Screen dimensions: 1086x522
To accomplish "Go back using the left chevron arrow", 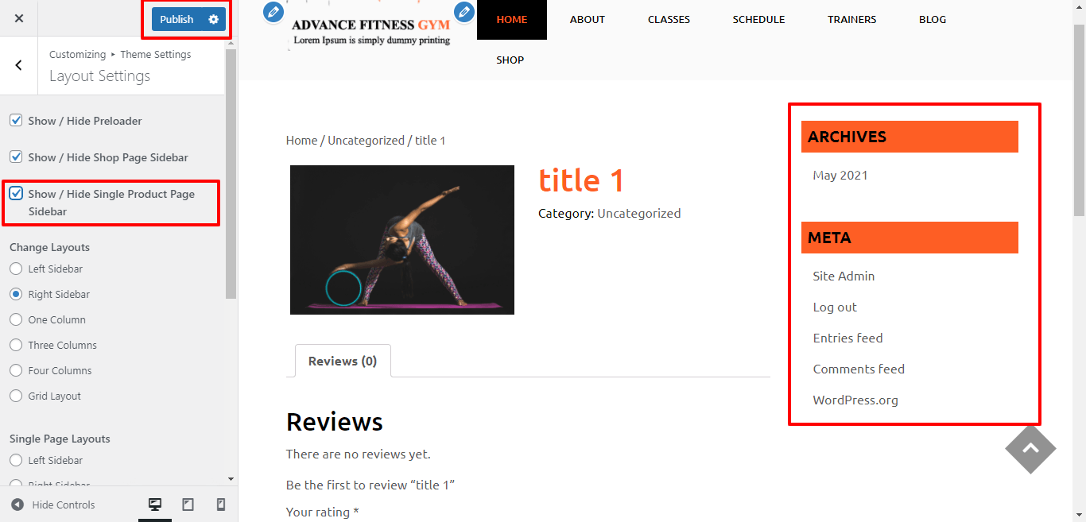I will pyautogui.click(x=19, y=65).
